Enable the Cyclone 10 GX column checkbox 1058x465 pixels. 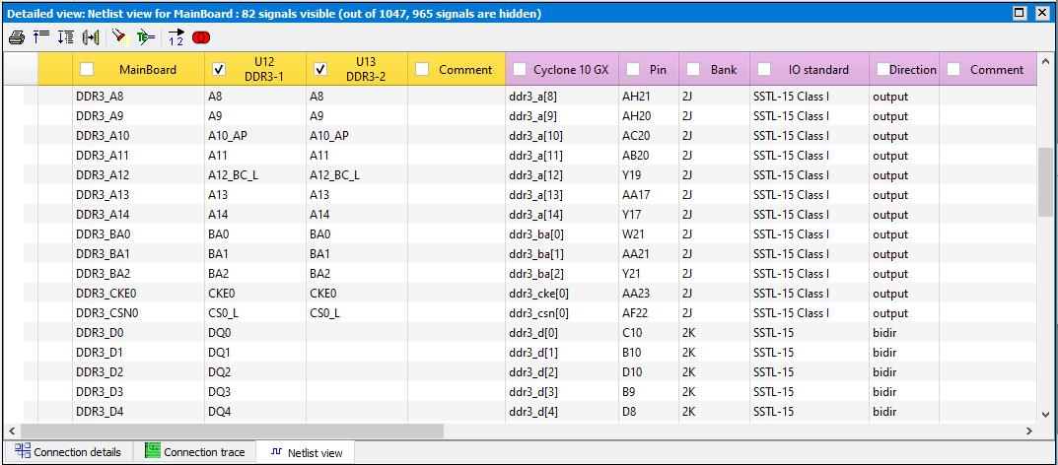pyautogui.click(x=520, y=69)
